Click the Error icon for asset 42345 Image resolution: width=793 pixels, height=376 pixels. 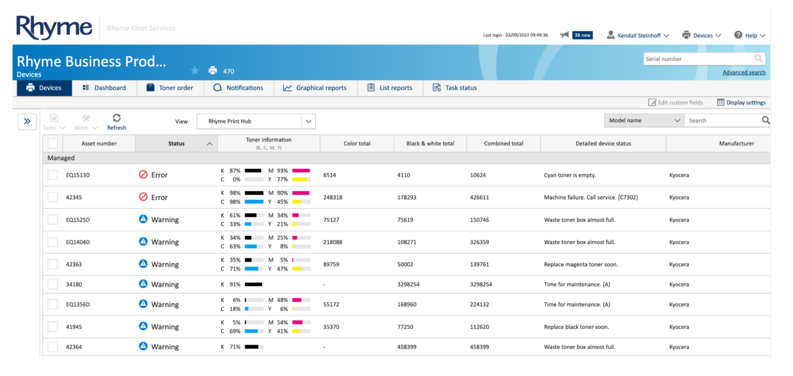coord(143,197)
